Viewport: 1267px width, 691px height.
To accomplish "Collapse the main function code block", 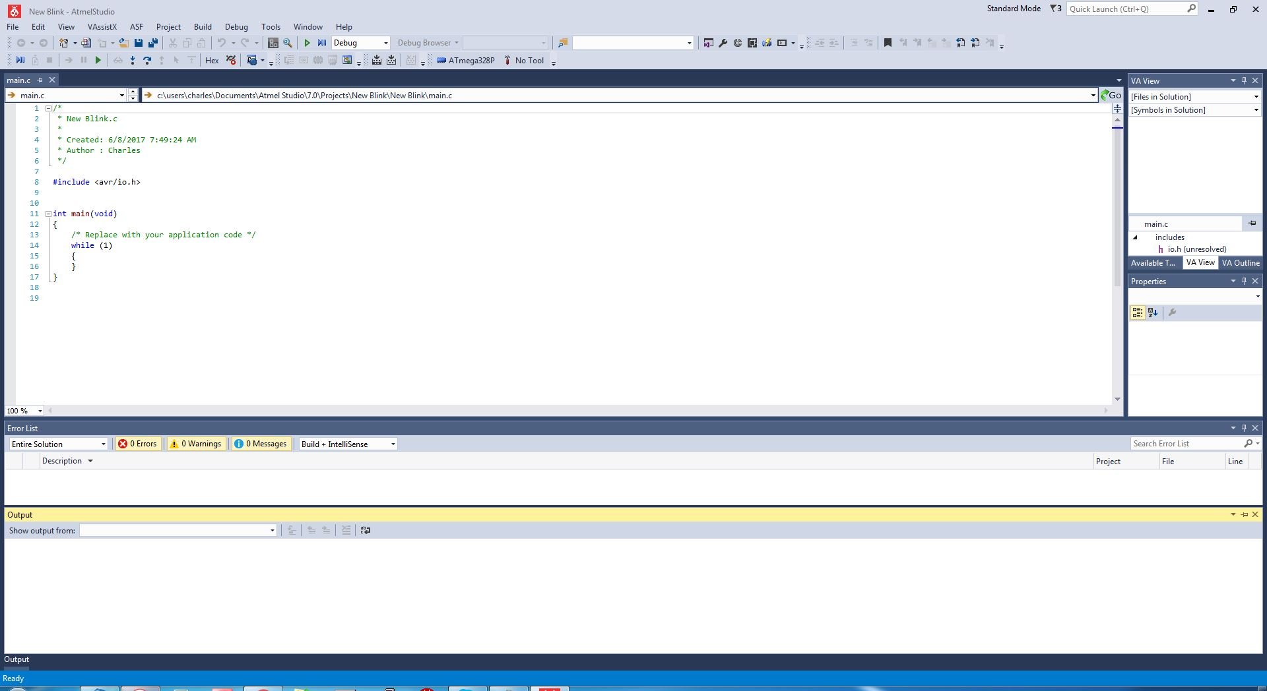I will [x=48, y=214].
